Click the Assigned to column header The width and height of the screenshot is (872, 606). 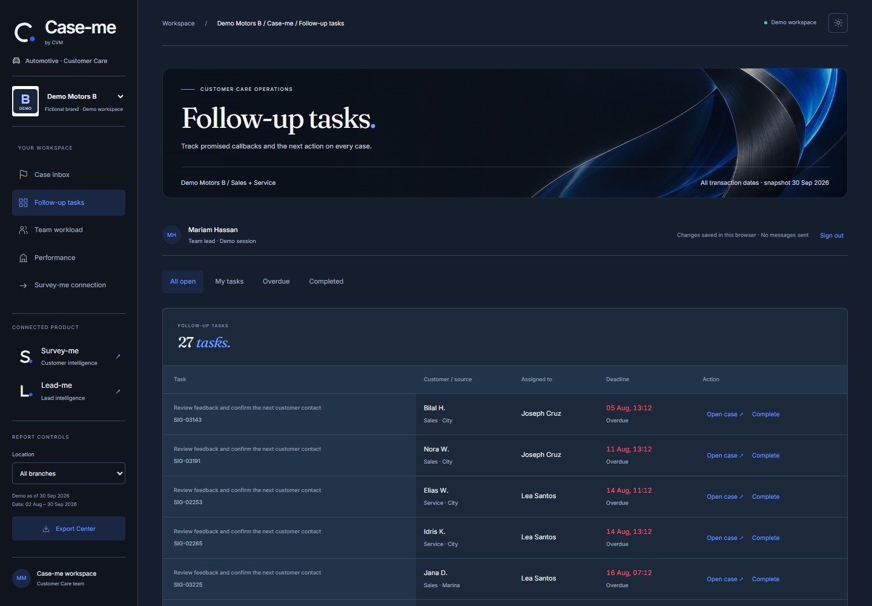[x=537, y=379]
